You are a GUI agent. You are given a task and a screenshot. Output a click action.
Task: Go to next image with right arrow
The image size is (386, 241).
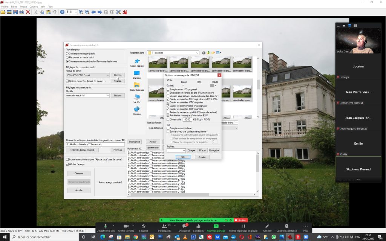pos(100,12)
